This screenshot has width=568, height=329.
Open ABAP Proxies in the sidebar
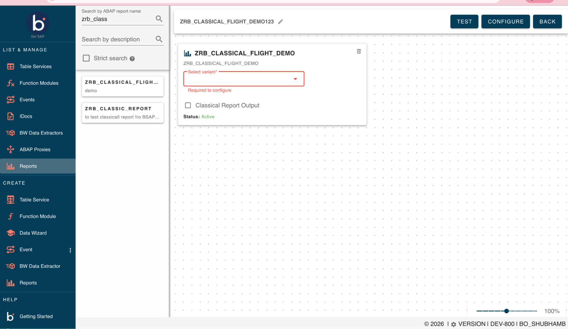(38, 149)
